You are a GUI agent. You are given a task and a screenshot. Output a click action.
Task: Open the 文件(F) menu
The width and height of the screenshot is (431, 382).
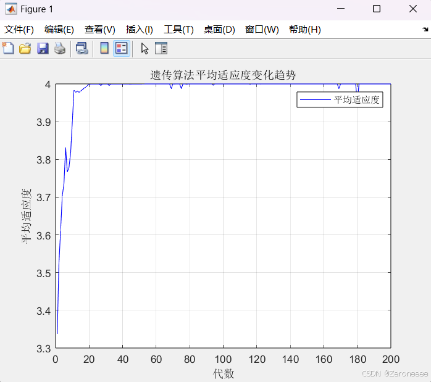tap(19, 30)
